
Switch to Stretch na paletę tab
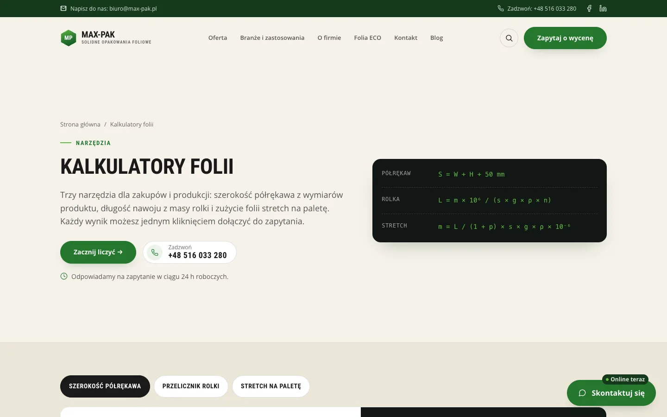(271, 386)
